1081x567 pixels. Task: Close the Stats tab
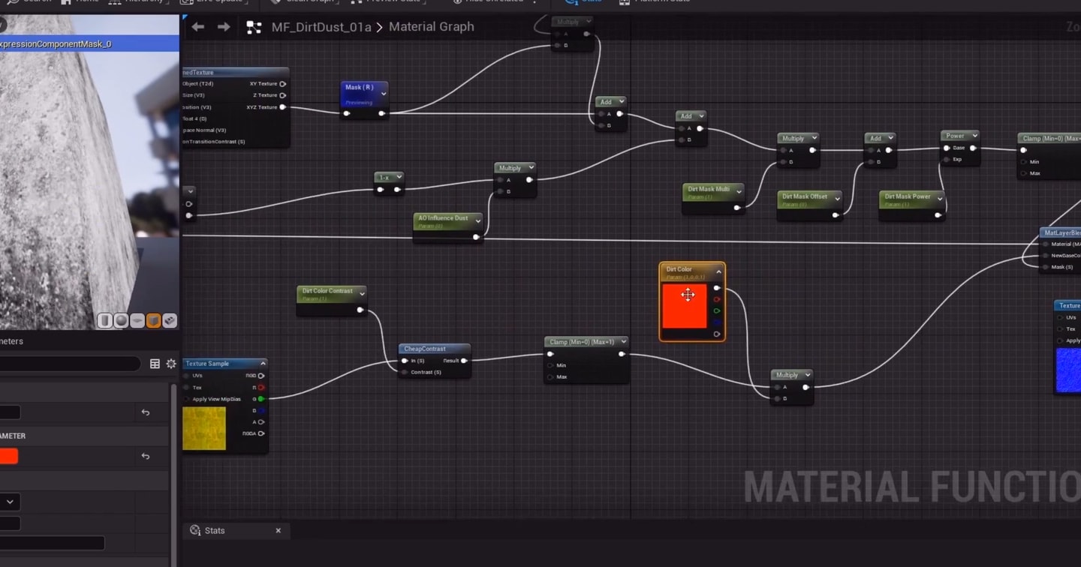pyautogui.click(x=278, y=530)
